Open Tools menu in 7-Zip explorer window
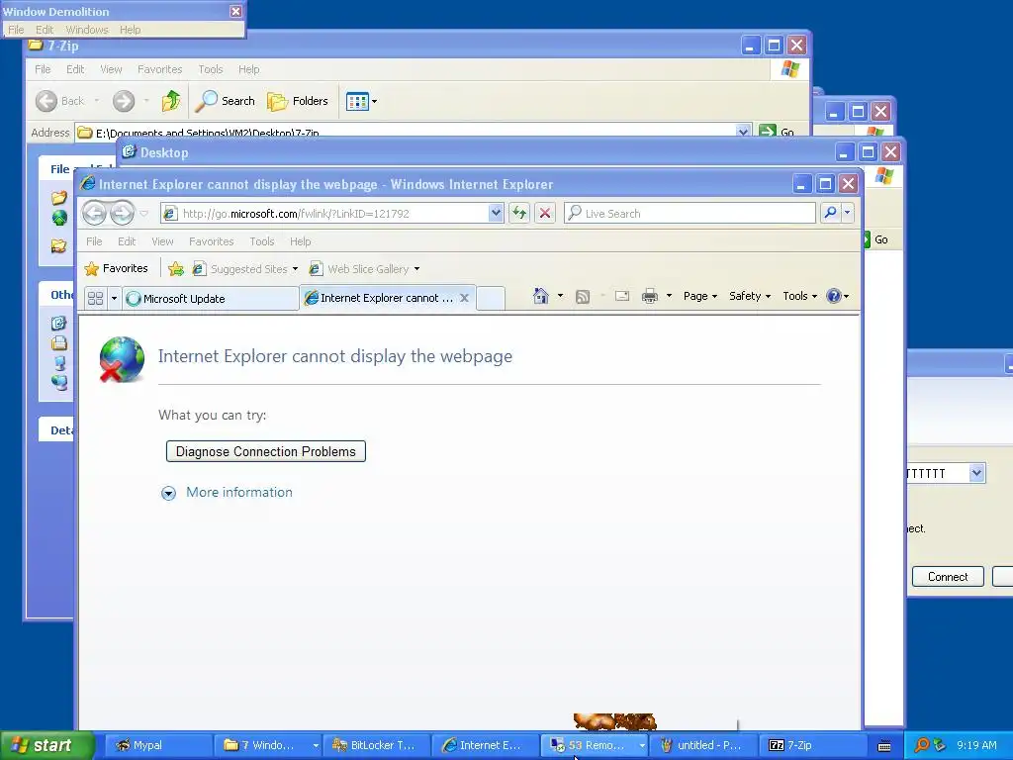Screen dimensions: 1013x760 point(211,69)
